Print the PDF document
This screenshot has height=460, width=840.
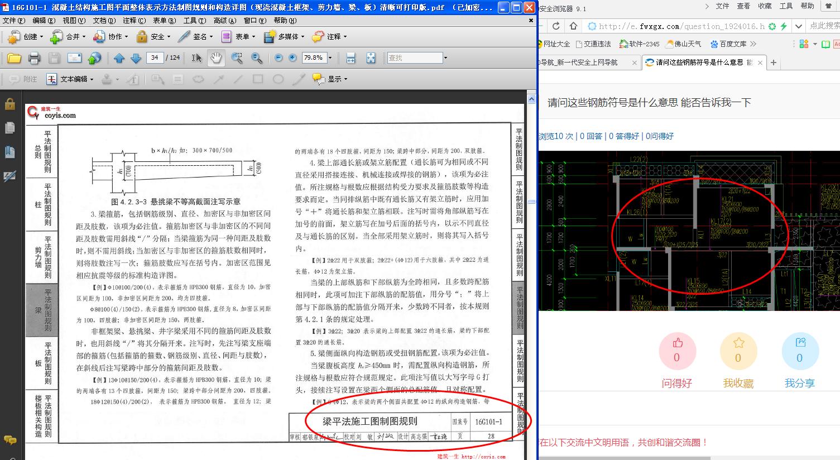pyautogui.click(x=34, y=58)
